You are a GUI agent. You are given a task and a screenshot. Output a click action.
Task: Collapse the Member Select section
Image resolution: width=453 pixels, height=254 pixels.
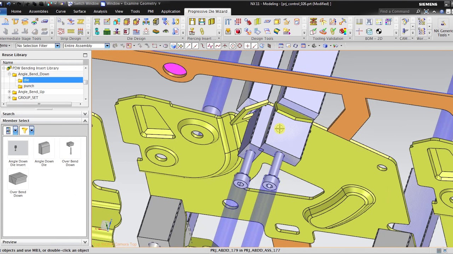point(85,121)
